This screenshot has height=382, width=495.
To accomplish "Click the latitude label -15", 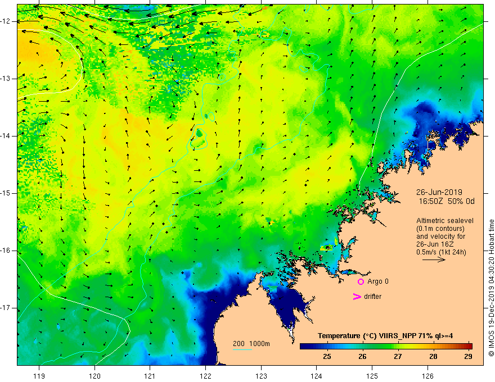I will click(6, 193).
